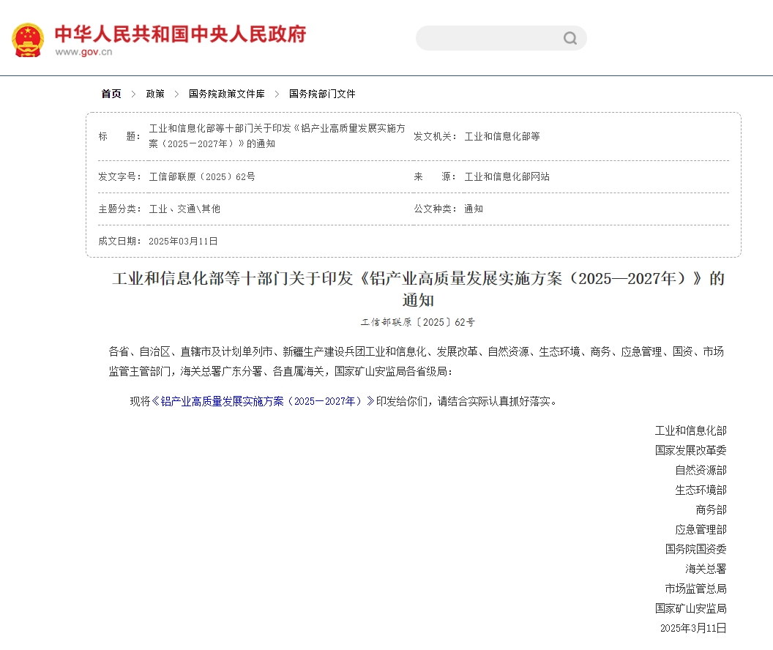Viewport: 773px width, 650px height.
Task: Click the national emblem logo
Action: tap(27, 38)
